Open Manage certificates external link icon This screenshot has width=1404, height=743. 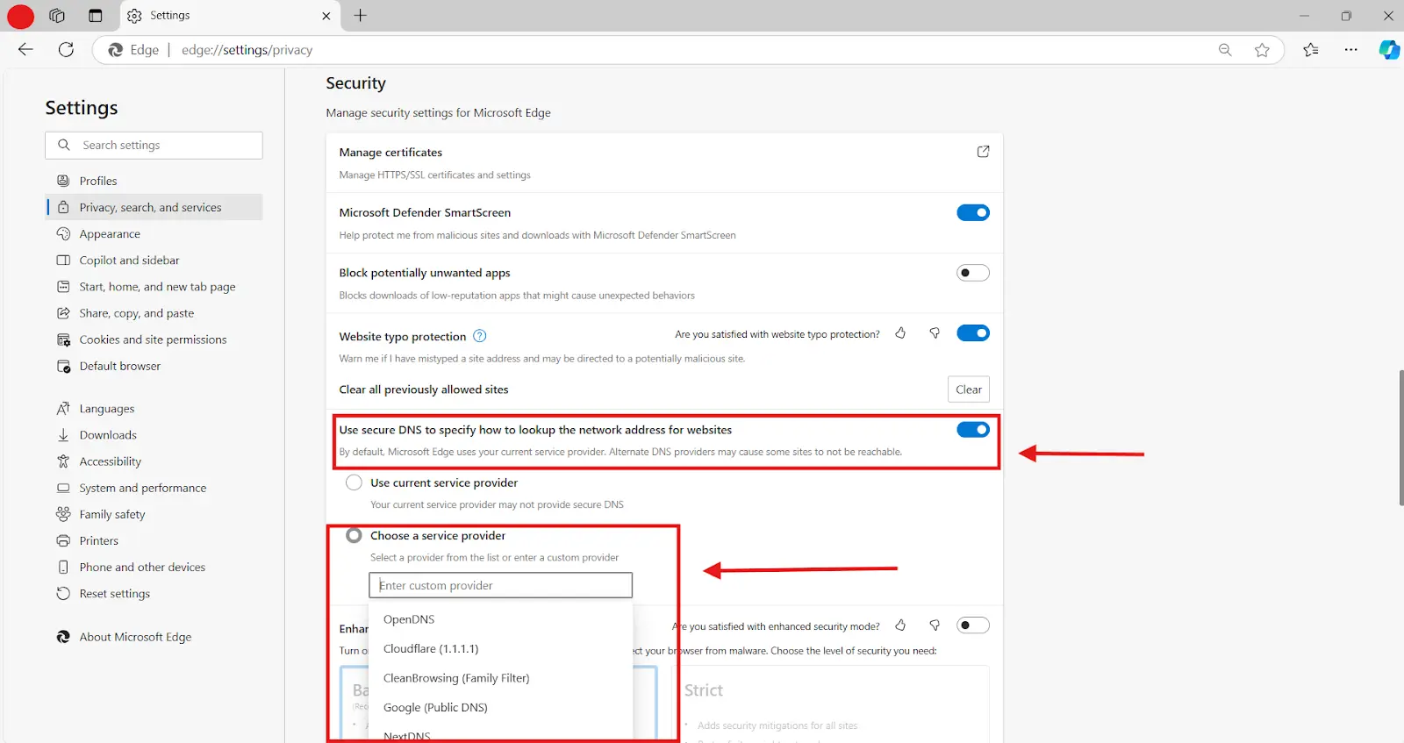983,152
